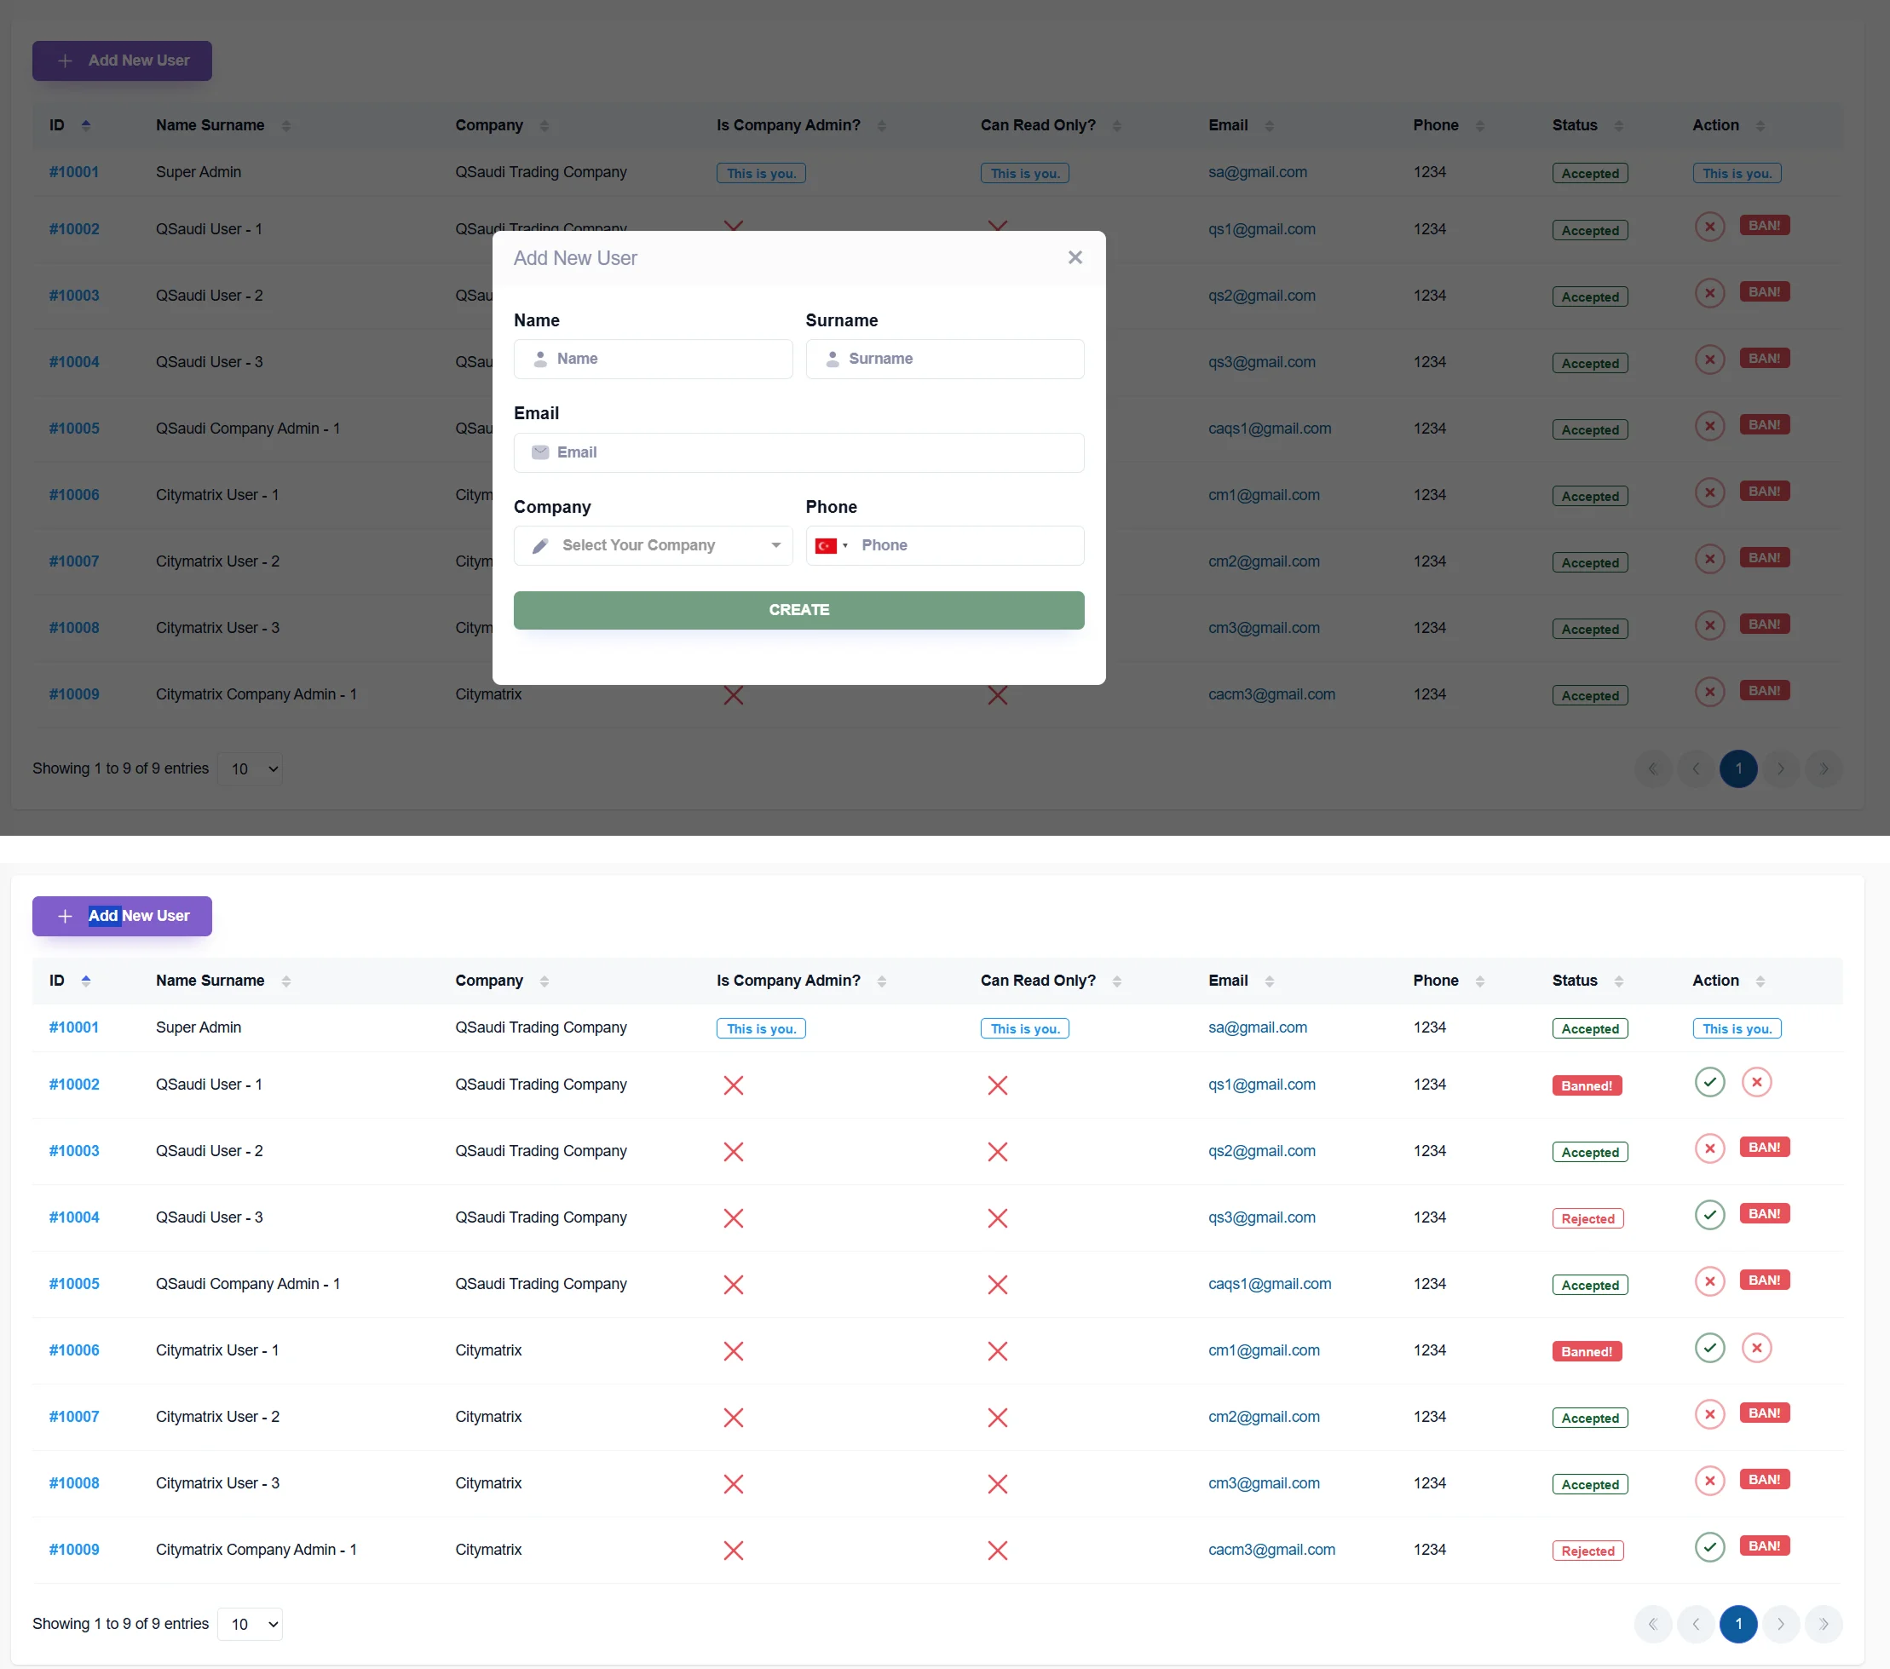Click reject X icon for user #10008
The image size is (1890, 1669).
coord(1708,1481)
